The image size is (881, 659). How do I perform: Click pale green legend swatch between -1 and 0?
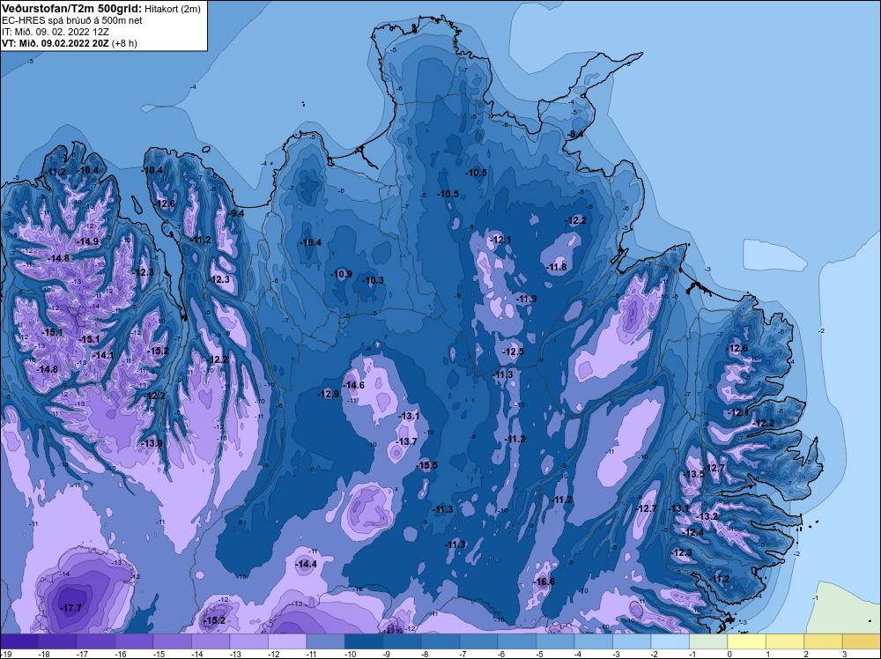point(708,641)
